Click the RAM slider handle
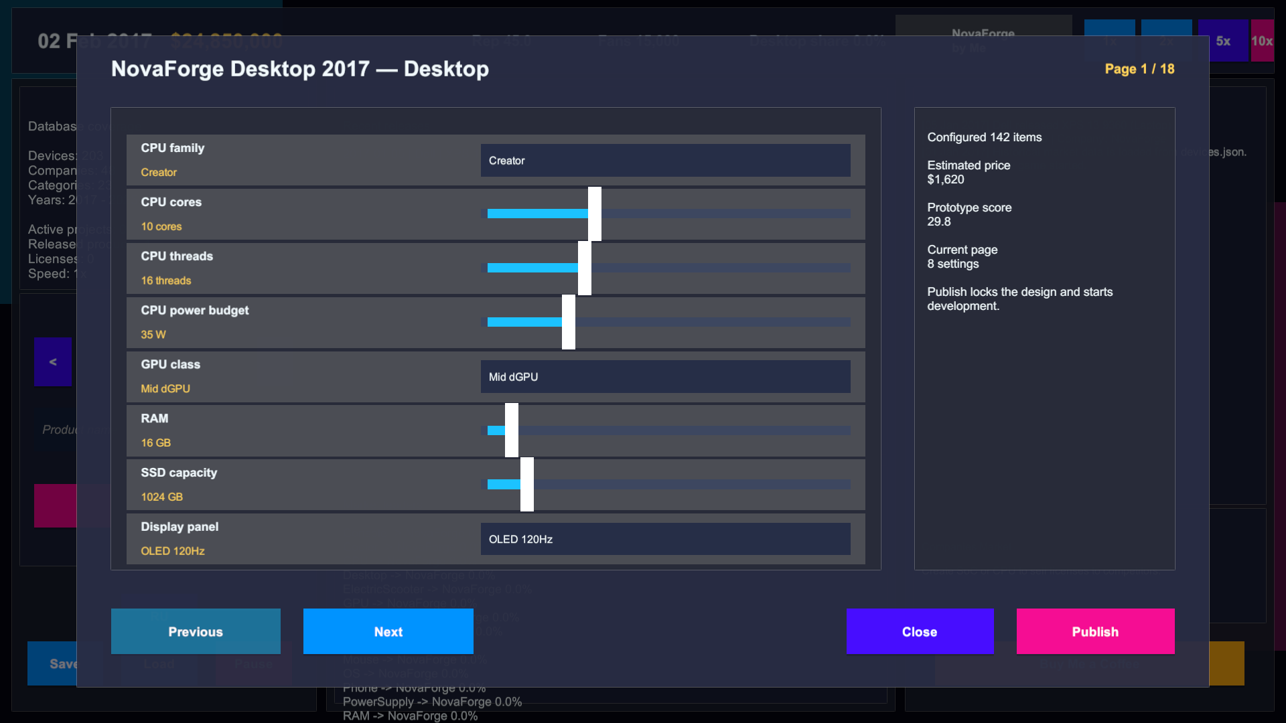 coord(512,430)
